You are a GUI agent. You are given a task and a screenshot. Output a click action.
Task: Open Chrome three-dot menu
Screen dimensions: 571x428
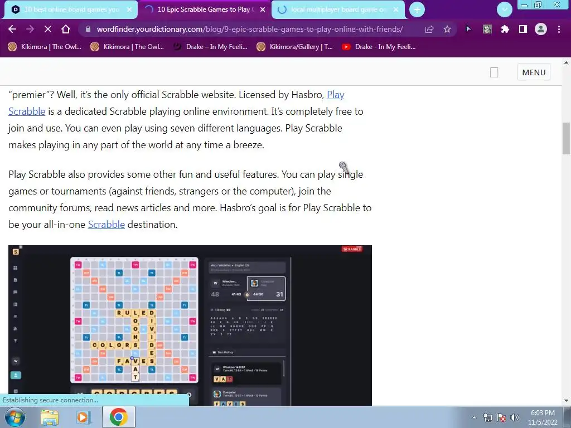tap(559, 29)
